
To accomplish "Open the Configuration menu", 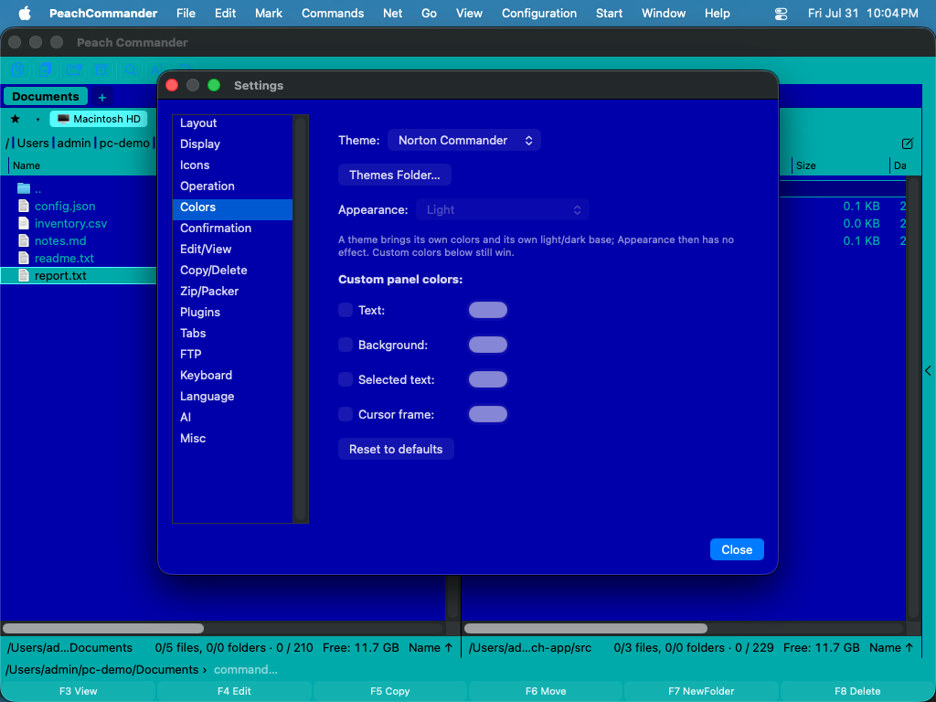I will [539, 13].
